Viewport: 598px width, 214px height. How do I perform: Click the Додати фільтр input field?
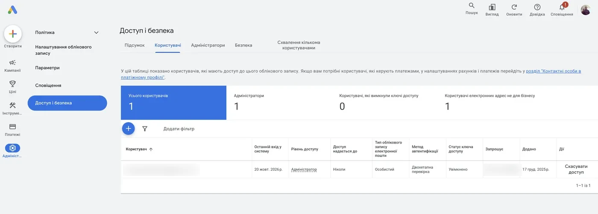(179, 129)
